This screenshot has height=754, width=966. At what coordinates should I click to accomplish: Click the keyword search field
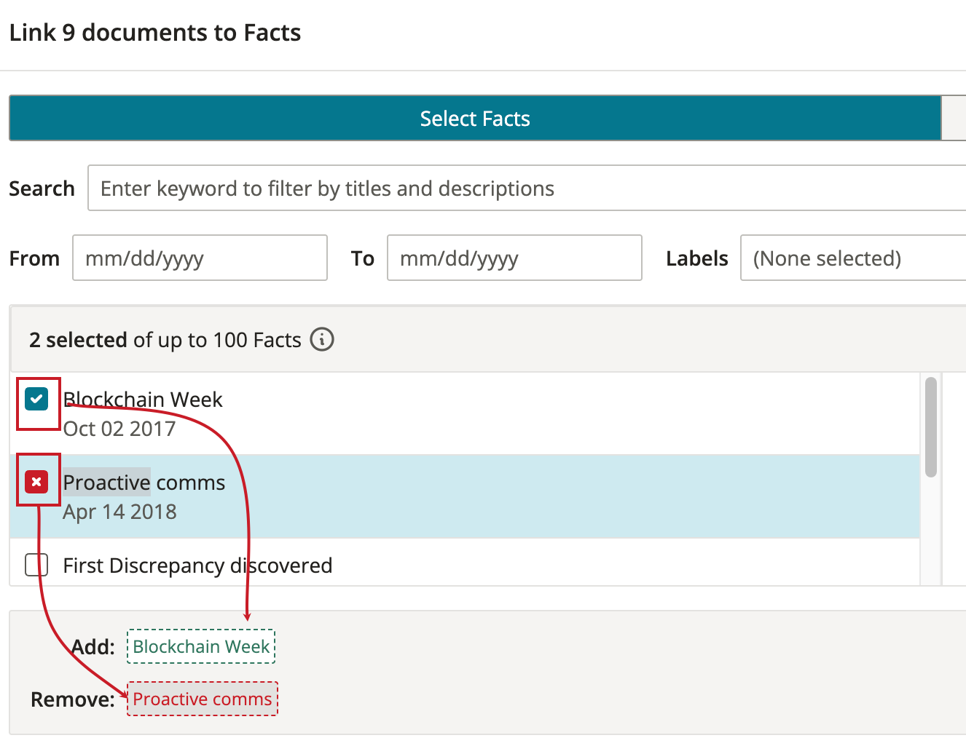[527, 188]
